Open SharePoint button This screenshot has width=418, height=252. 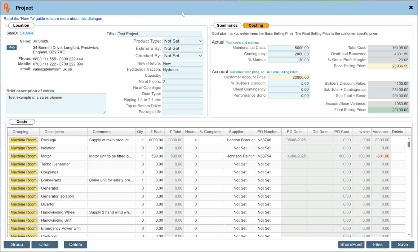[351, 244]
